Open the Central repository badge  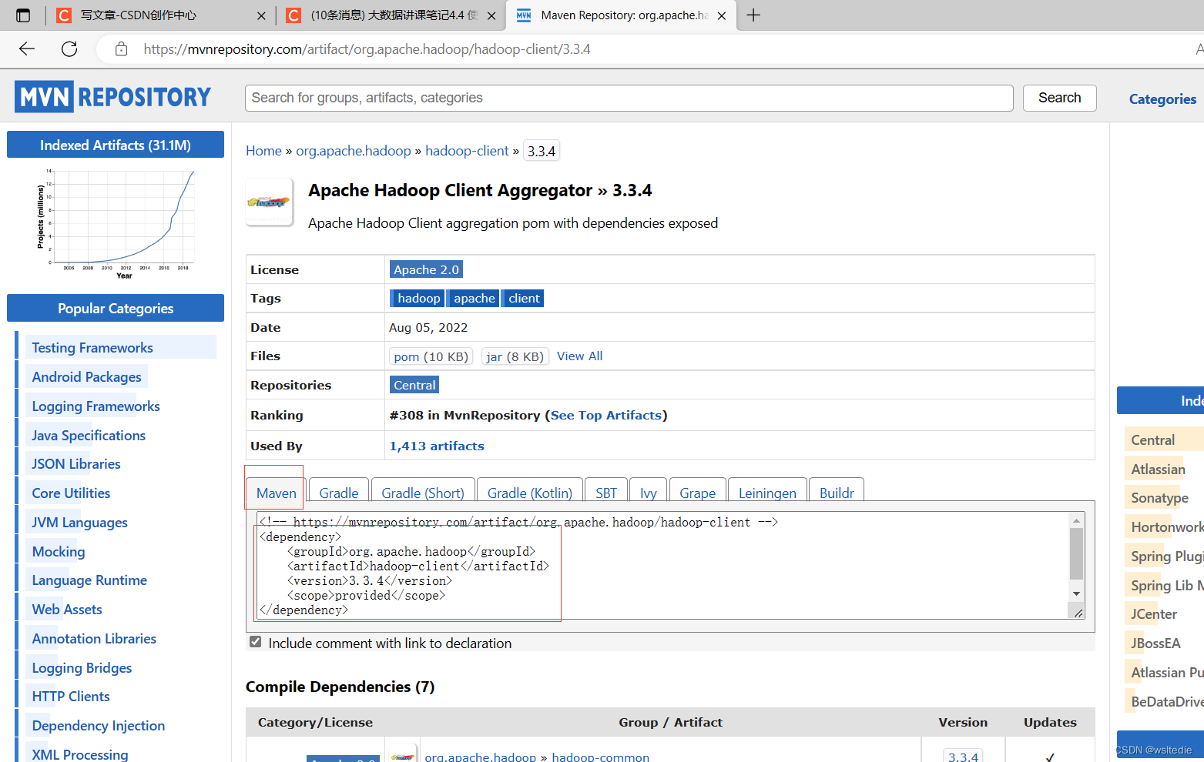pos(414,385)
